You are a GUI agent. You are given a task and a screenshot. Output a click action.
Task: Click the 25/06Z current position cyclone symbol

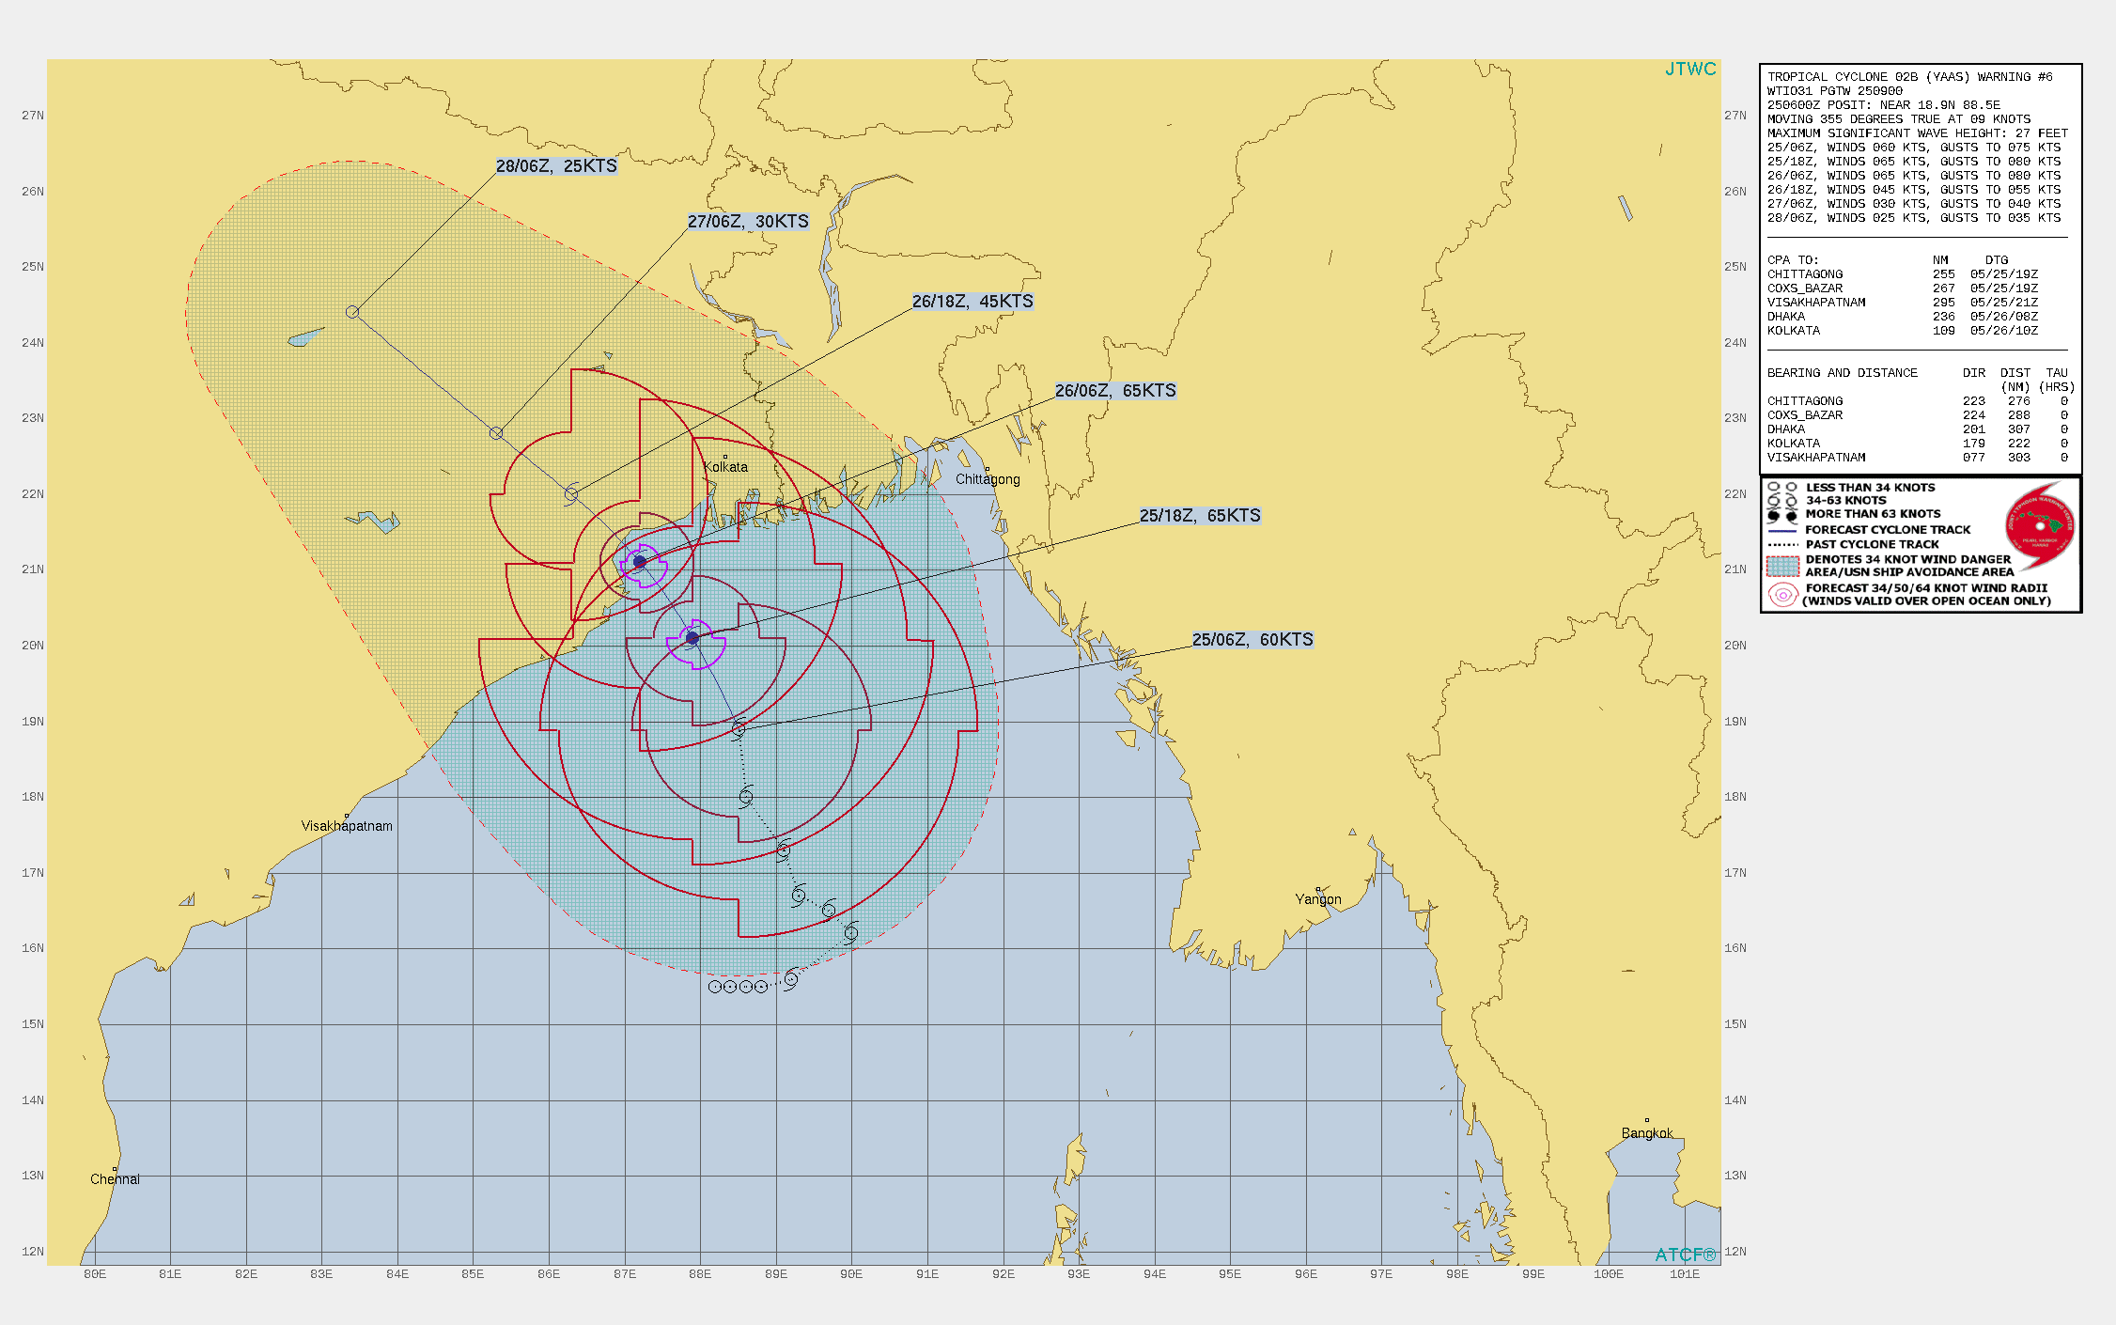coord(739,729)
